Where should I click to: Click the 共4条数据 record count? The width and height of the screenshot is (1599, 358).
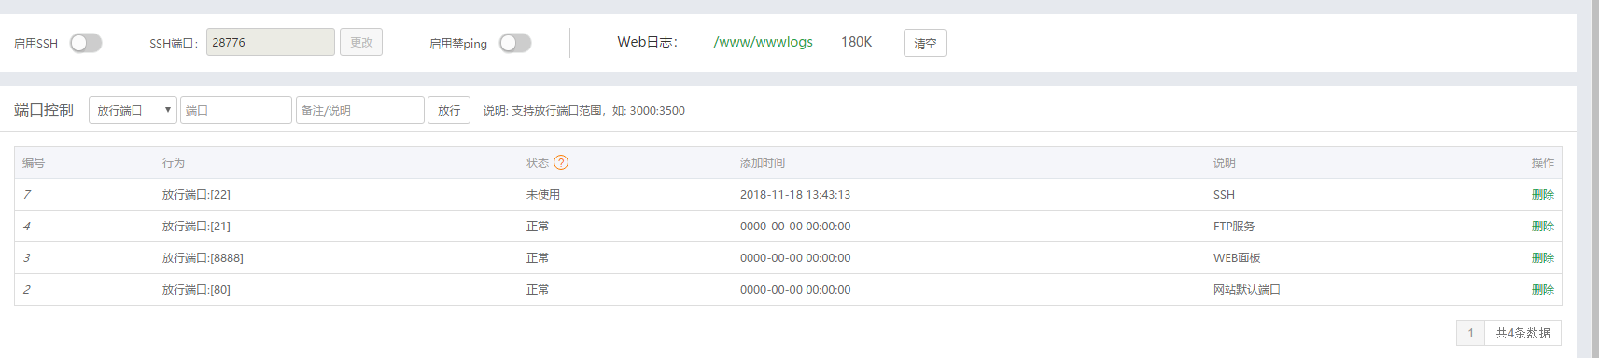point(1522,333)
